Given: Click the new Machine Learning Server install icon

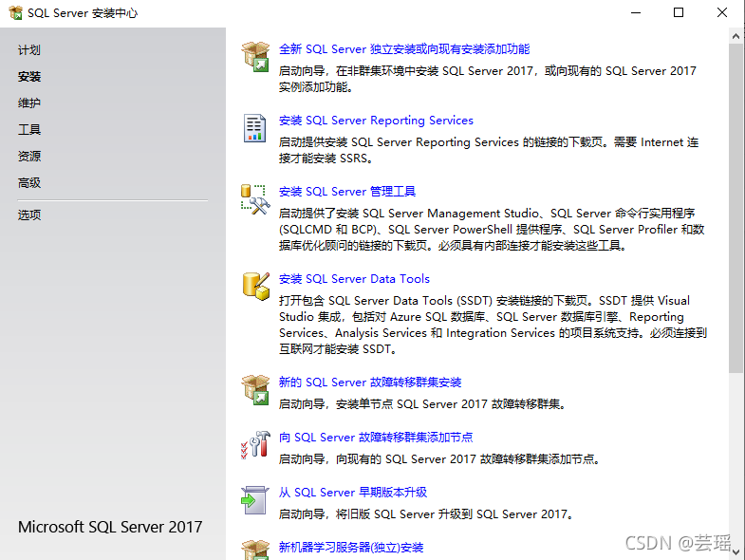Looking at the screenshot, I should click(255, 550).
